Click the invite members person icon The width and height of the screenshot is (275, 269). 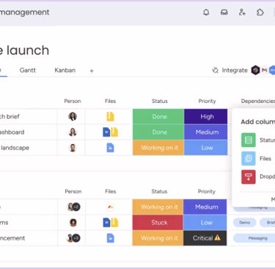(x=242, y=12)
